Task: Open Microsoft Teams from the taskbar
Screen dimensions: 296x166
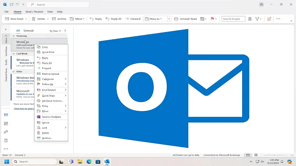Action: tap(71, 161)
